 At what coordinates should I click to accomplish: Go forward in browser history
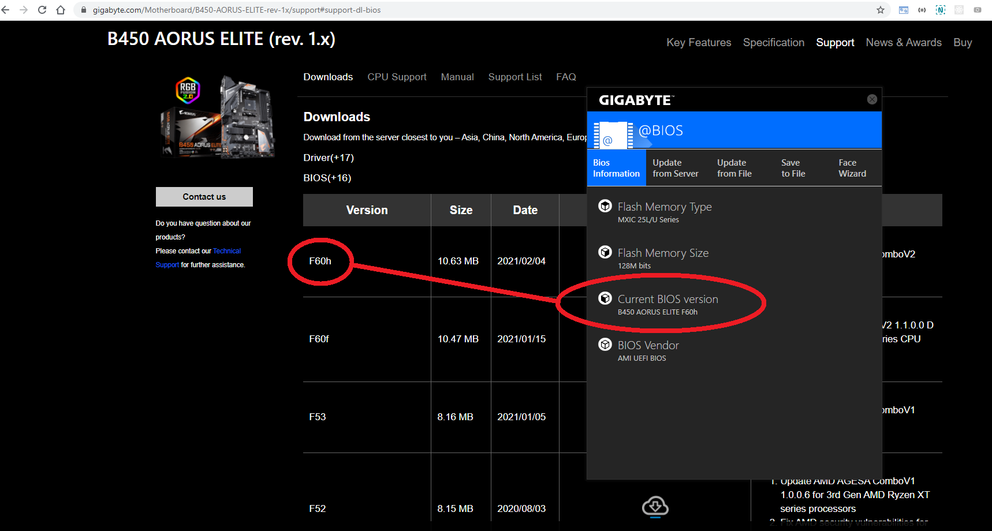pyautogui.click(x=24, y=10)
